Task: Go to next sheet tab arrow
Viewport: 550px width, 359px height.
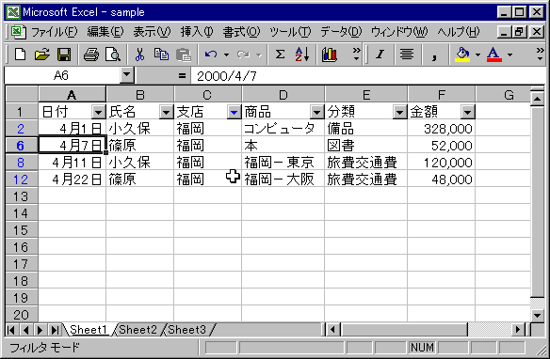Action: pyautogui.click(x=40, y=330)
